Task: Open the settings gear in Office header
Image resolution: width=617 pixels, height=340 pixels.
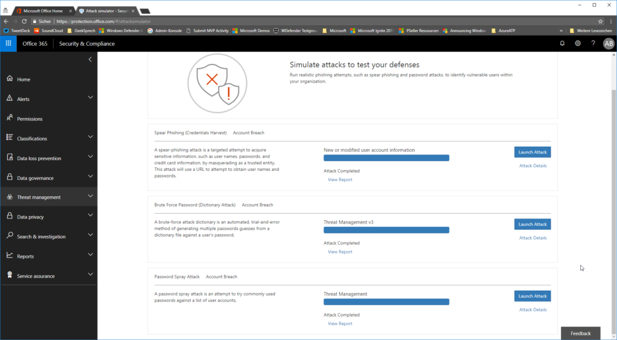Action: tap(578, 43)
